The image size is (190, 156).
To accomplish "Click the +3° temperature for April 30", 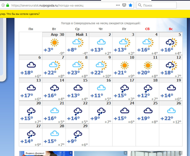I will click(x=48, y=50).
